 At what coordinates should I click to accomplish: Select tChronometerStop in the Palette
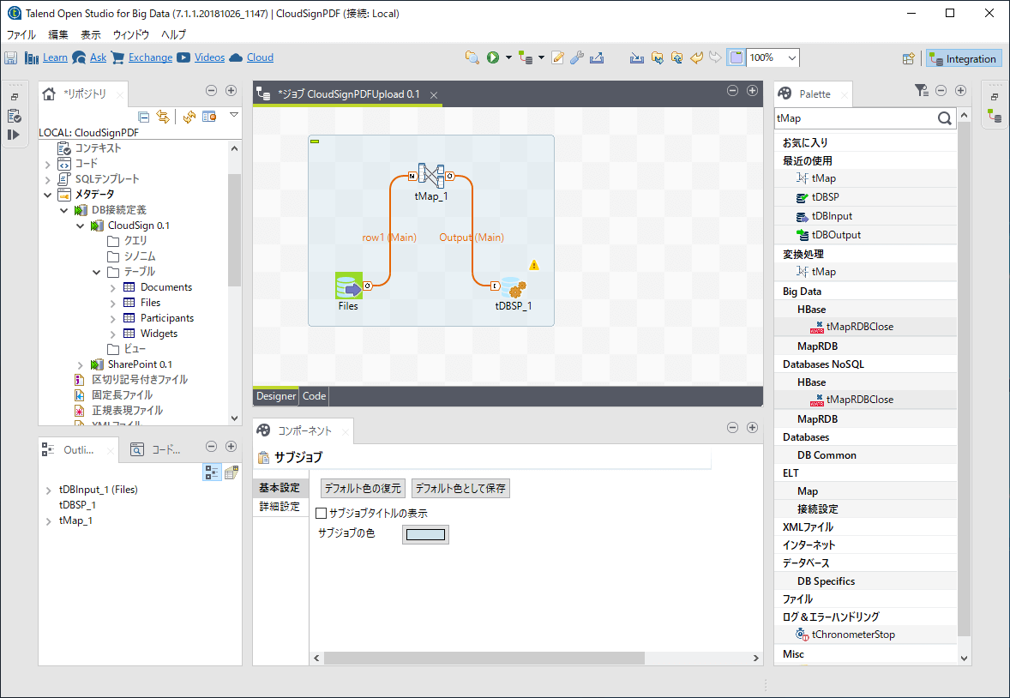point(853,635)
